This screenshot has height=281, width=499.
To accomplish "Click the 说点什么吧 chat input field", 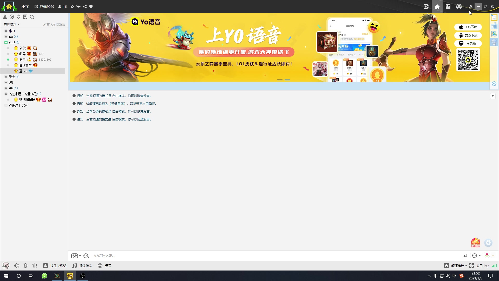I will pyautogui.click(x=275, y=256).
